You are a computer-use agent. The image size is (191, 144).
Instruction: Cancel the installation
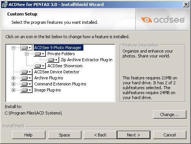point(170,135)
